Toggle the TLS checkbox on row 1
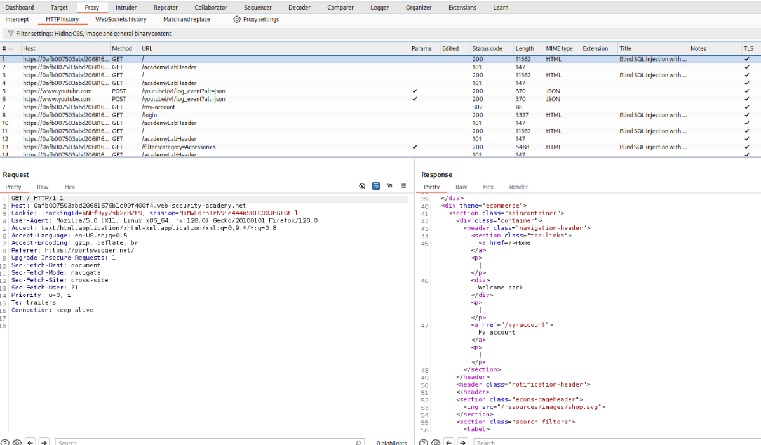 (x=748, y=59)
